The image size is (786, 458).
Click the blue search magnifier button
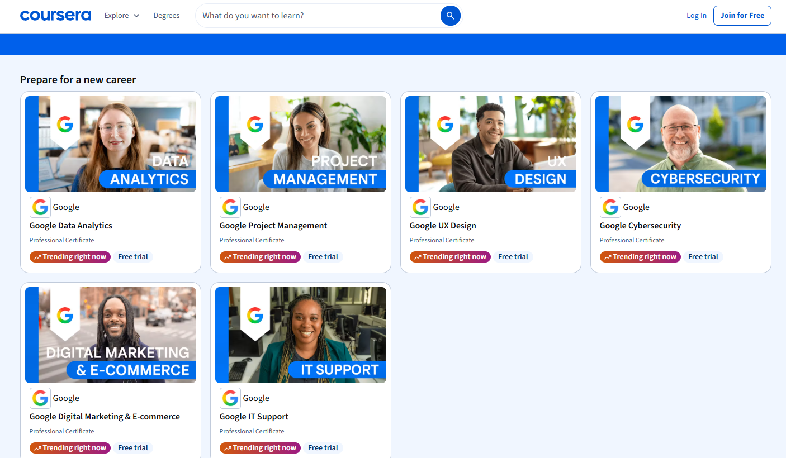tap(451, 16)
